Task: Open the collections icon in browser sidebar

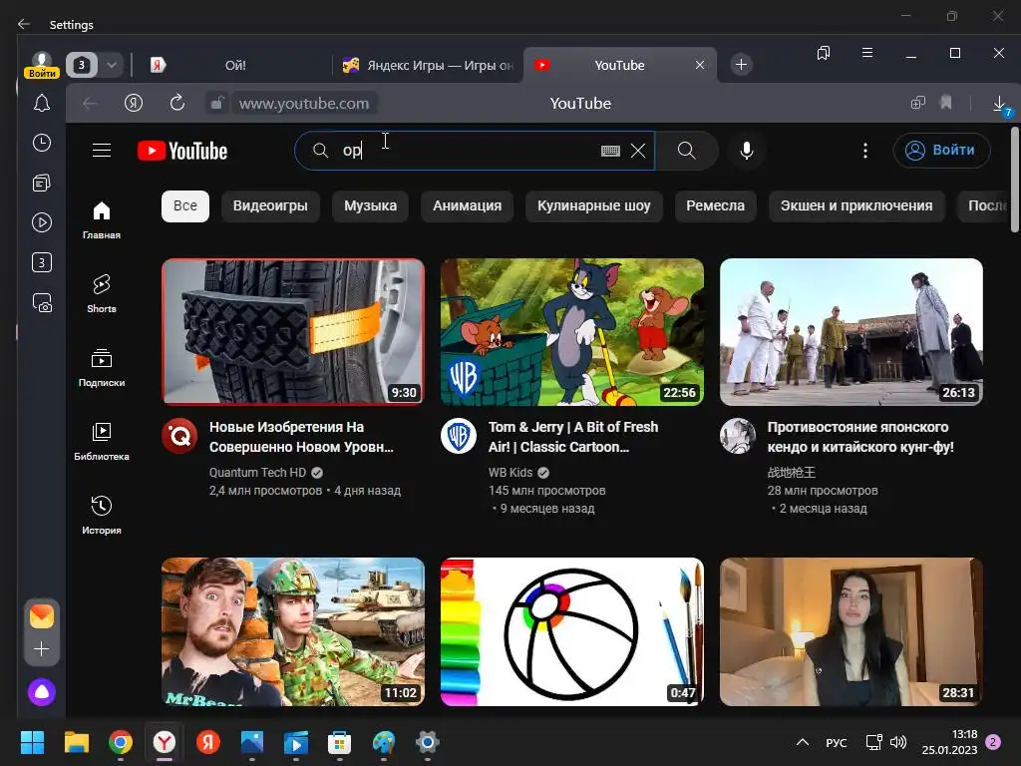Action: 42,184
